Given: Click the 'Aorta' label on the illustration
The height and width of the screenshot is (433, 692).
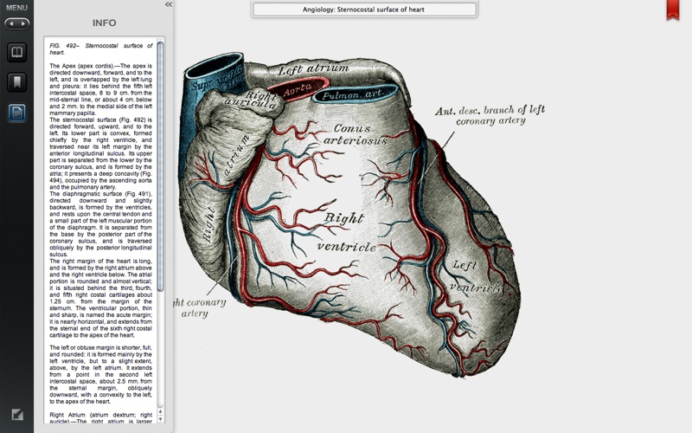Looking at the screenshot, I should pos(297,90).
